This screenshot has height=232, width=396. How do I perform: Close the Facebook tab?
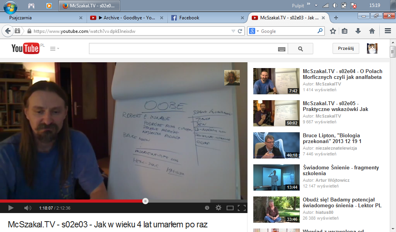pos(242,18)
